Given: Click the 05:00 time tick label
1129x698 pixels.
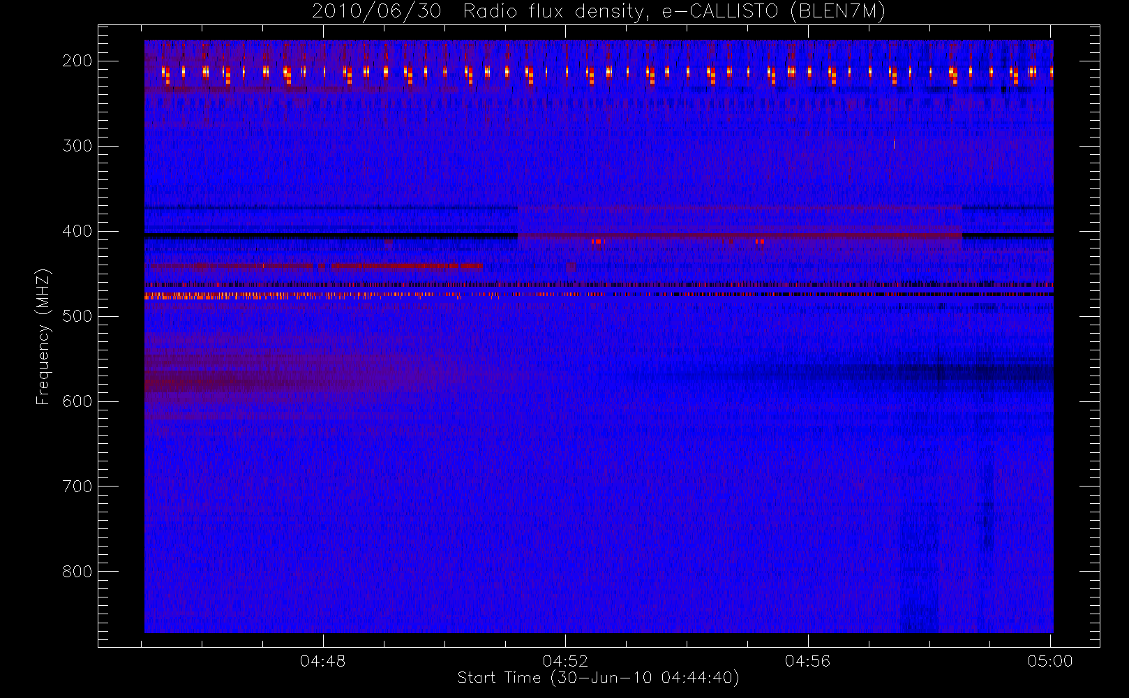Looking at the screenshot, I should coord(1050,661).
